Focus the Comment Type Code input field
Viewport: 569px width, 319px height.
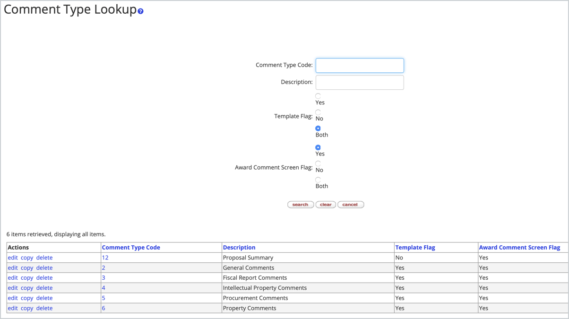click(x=360, y=65)
